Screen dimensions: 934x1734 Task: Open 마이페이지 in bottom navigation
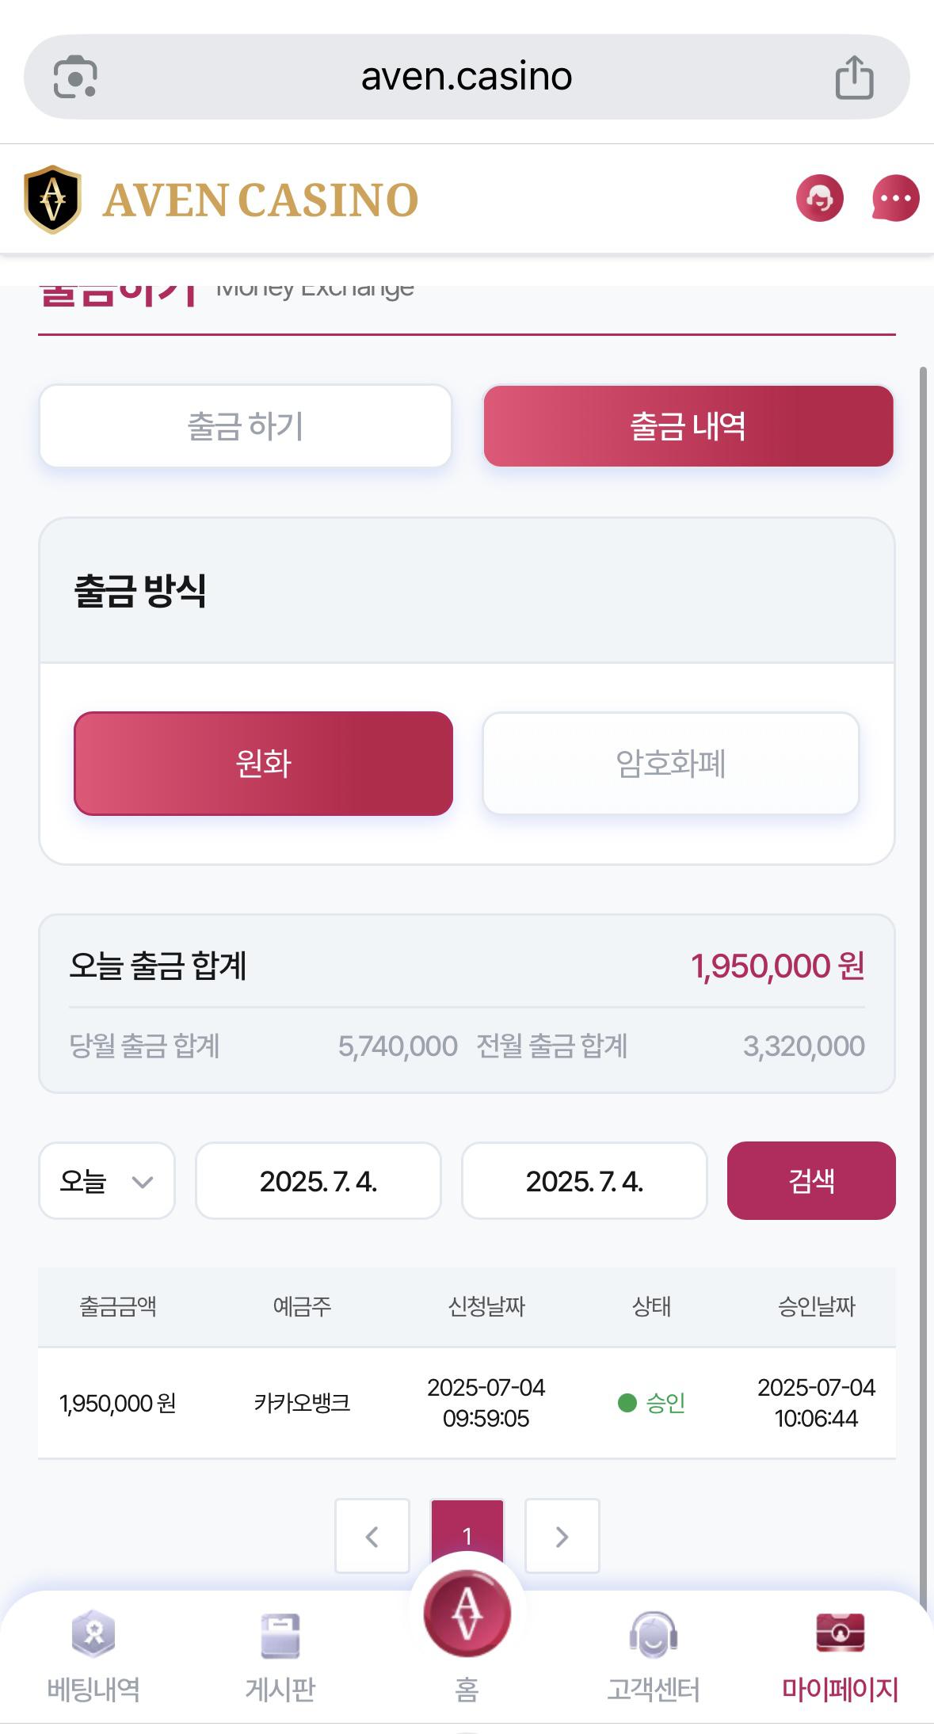[840, 1656]
